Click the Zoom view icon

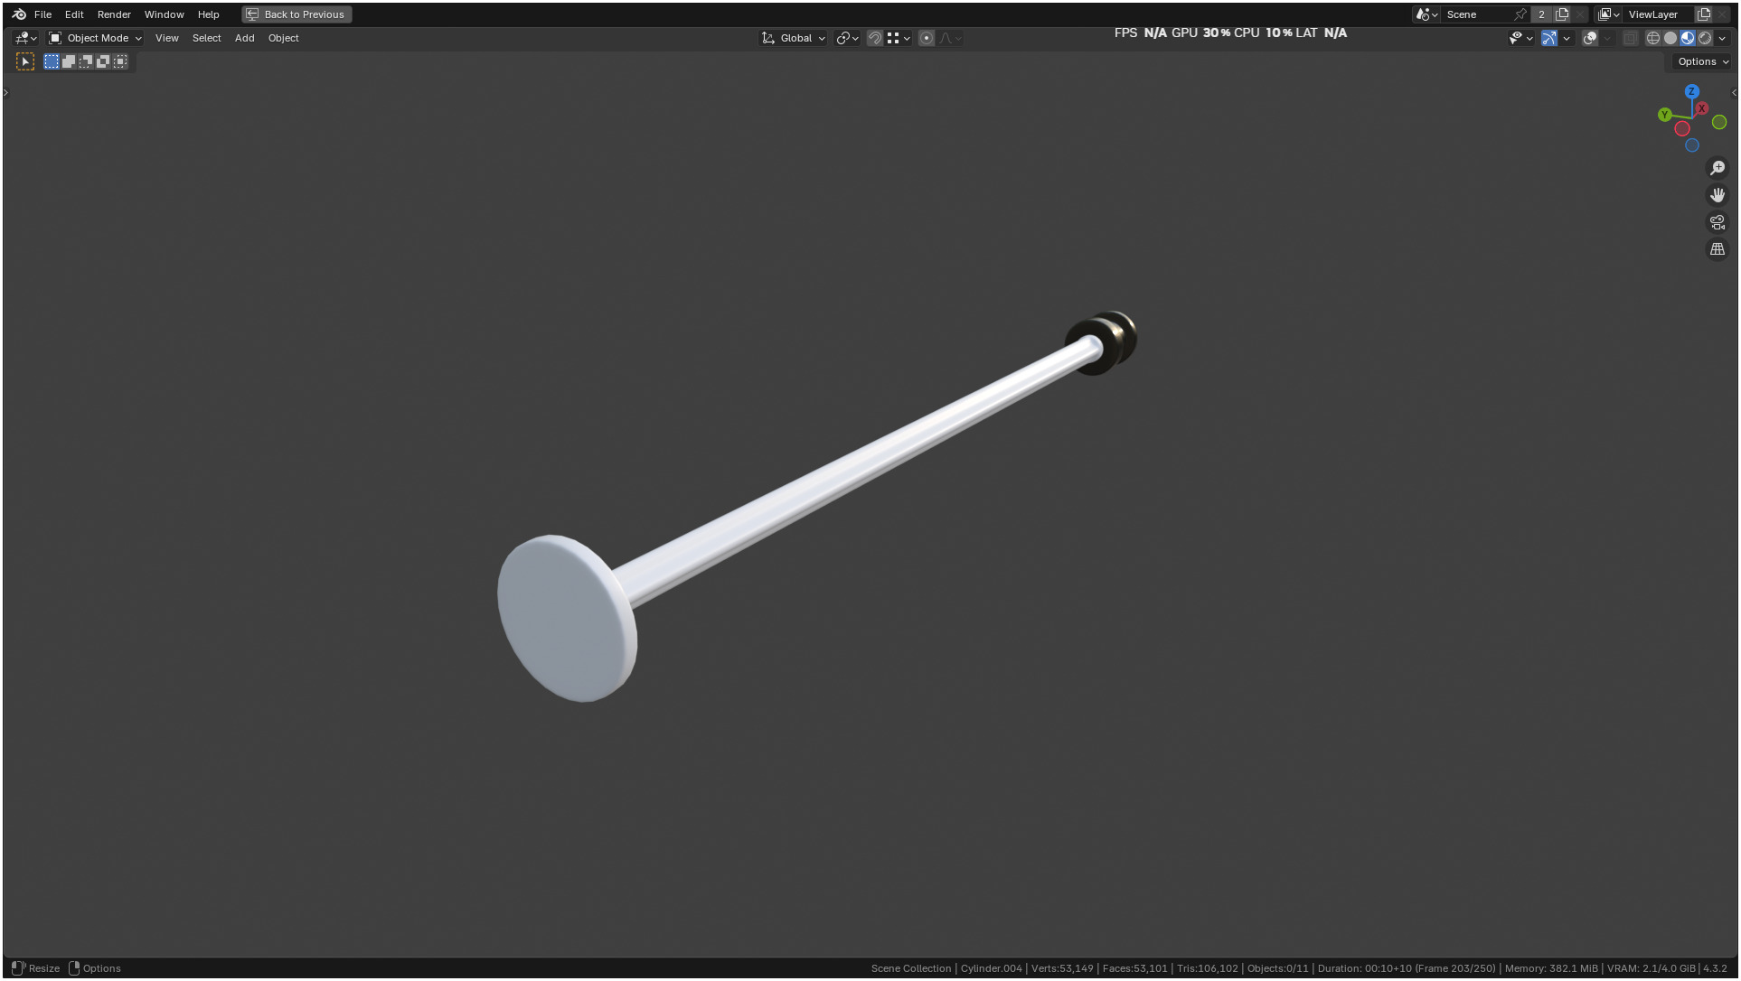pos(1717,168)
